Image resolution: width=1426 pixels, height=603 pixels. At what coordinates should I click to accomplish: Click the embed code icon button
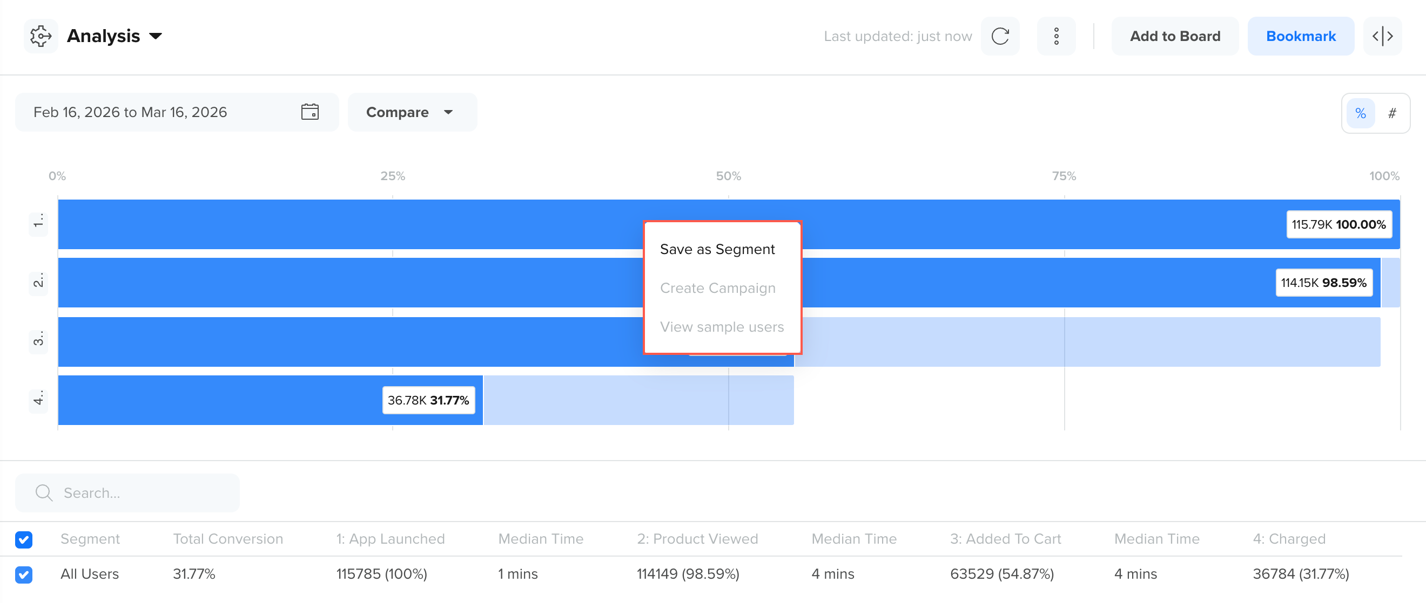(x=1382, y=36)
